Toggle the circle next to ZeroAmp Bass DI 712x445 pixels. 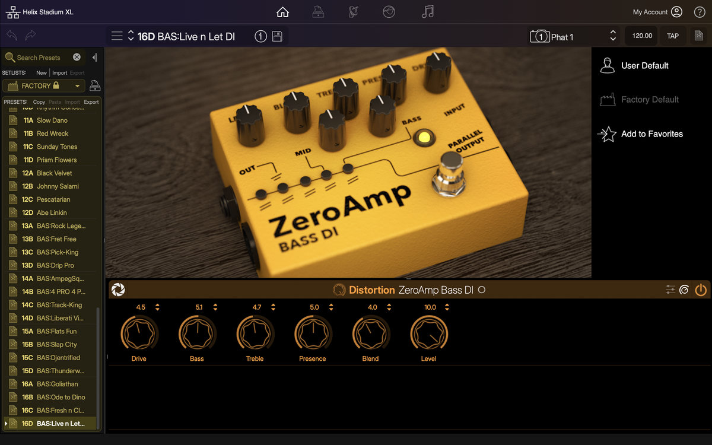(482, 290)
